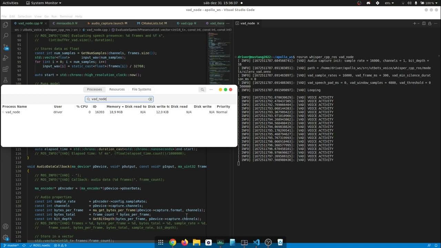The height and width of the screenshot is (248, 441).
Task: Switch to the Processes tab
Action: coord(94,90)
